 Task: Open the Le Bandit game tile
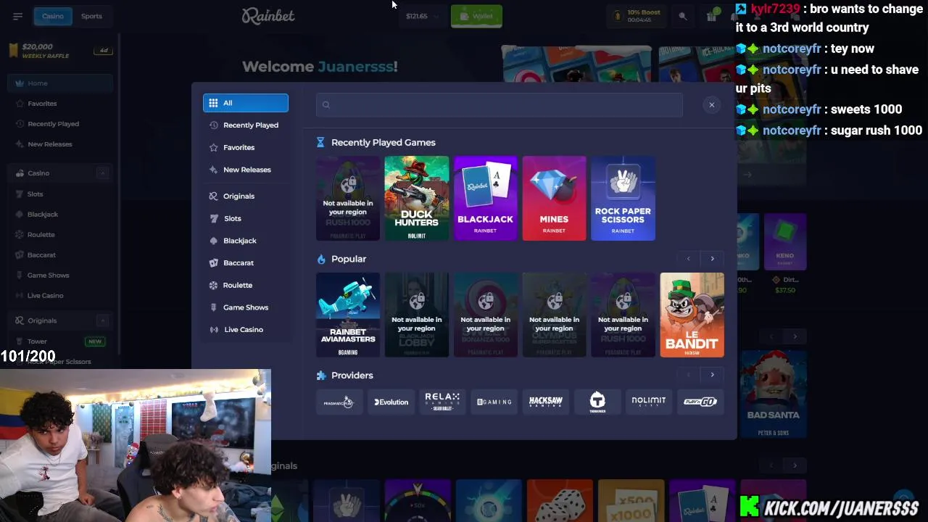click(692, 315)
